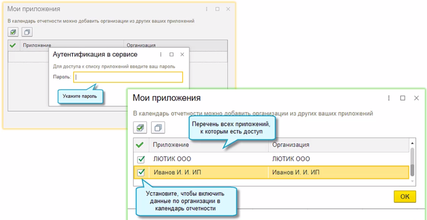427x220 pixels.
Task: Uncheck the ЛЮТИК ООО row checkbox
Action: [x=141, y=159]
